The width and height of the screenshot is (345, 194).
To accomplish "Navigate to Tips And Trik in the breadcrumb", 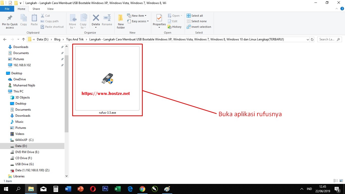I will [x=75, y=39].
